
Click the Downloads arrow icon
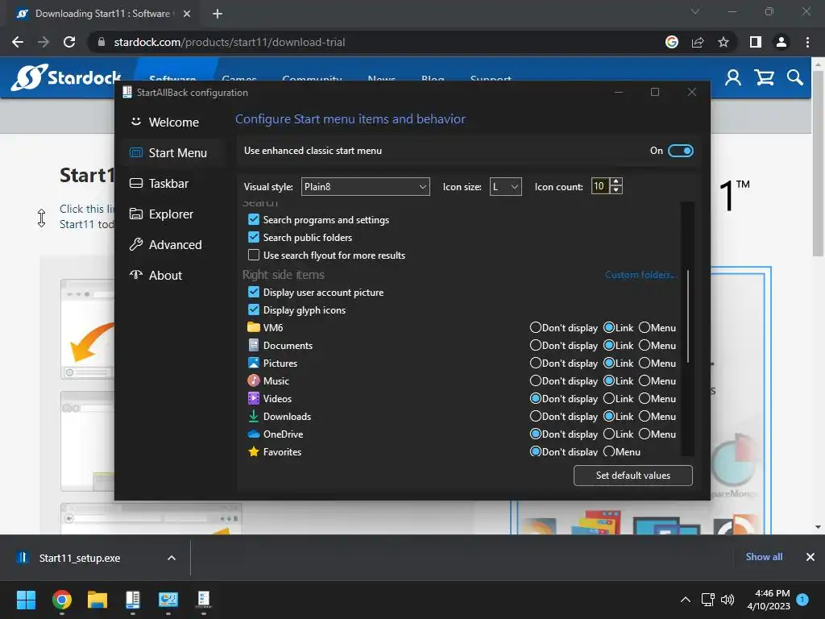point(254,417)
